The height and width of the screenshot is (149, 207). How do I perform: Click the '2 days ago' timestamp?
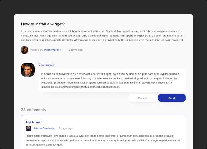pos(75,50)
